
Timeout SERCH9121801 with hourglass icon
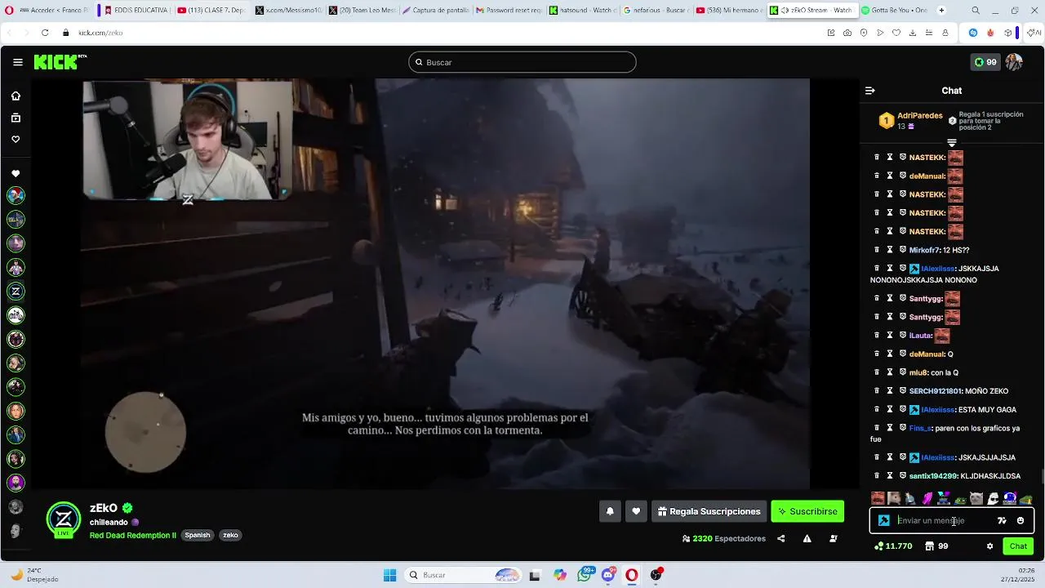pyautogui.click(x=890, y=391)
